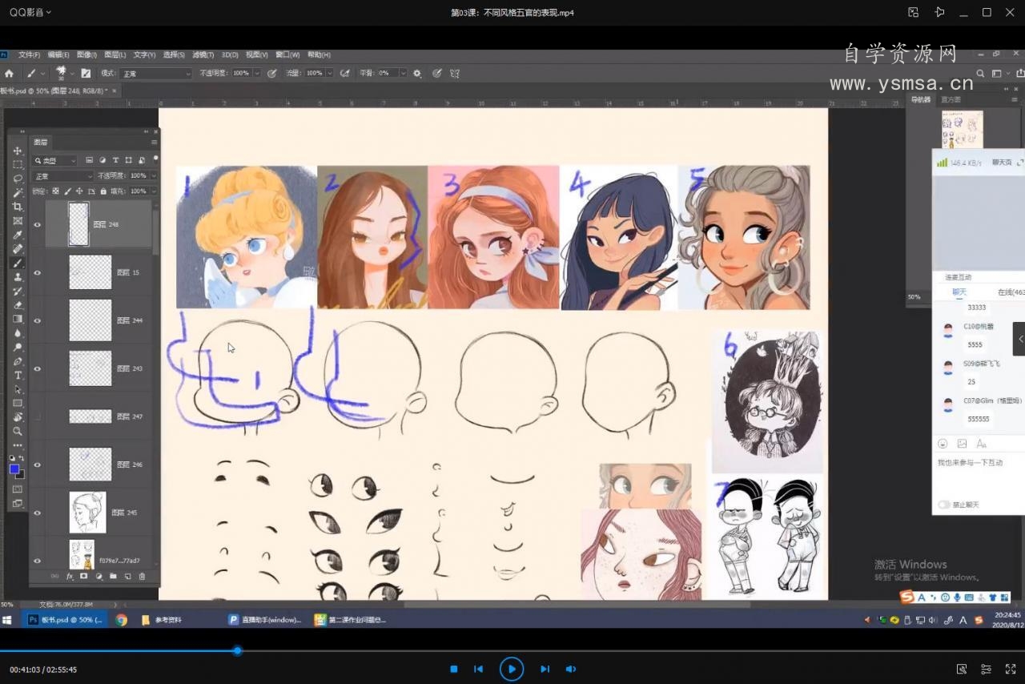Skip to next video
Image resolution: width=1025 pixels, height=684 pixels.
545,669
